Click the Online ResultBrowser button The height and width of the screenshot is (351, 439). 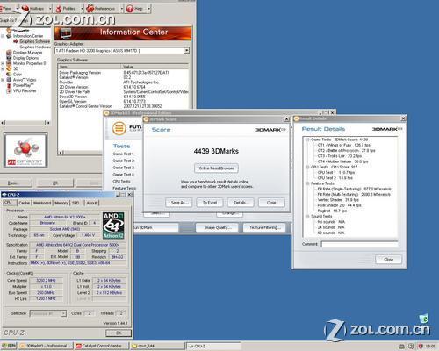(x=216, y=168)
